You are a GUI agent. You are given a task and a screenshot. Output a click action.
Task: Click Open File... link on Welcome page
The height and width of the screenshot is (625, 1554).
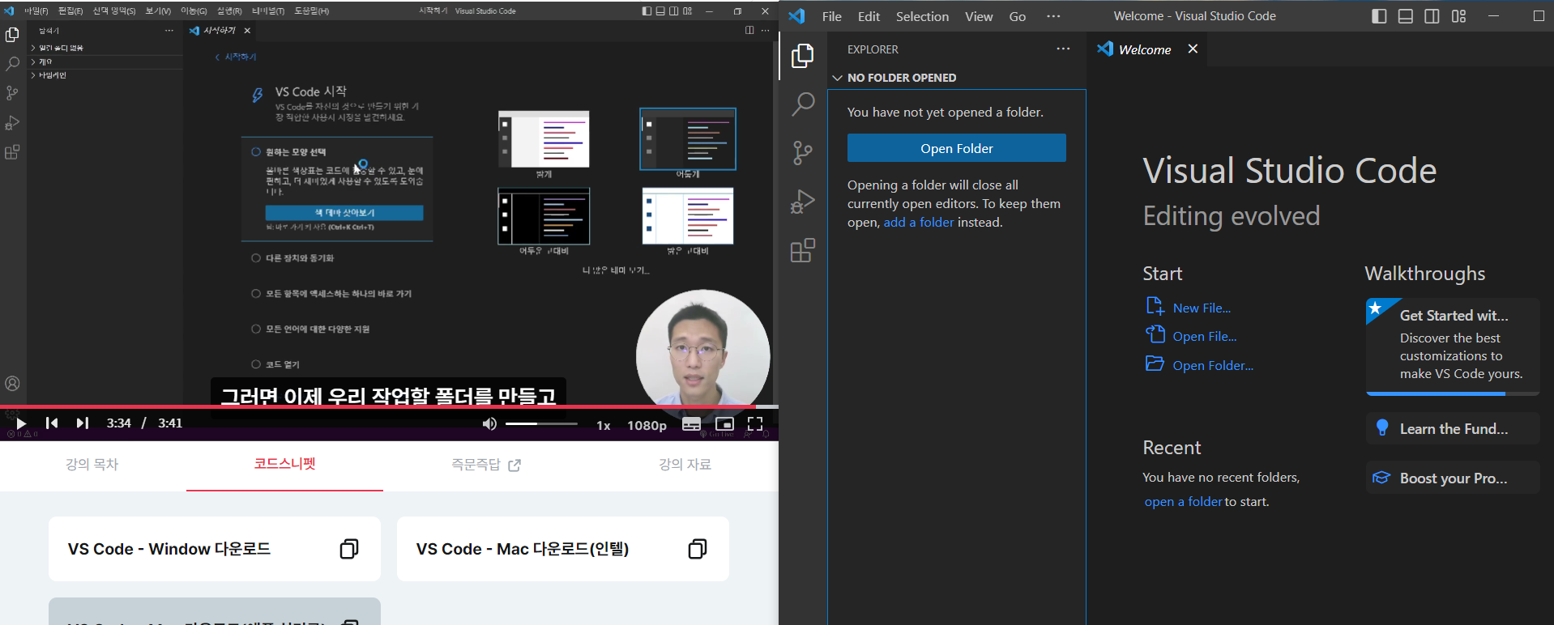point(1205,337)
